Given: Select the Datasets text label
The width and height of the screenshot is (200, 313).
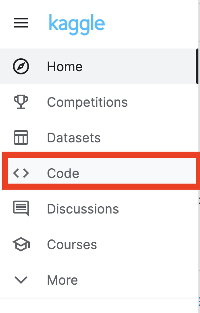Looking at the screenshot, I should [74, 138].
